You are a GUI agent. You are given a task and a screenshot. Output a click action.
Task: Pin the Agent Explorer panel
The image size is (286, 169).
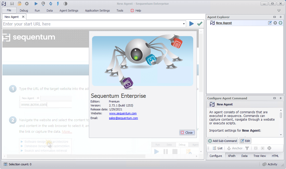click(x=280, y=17)
